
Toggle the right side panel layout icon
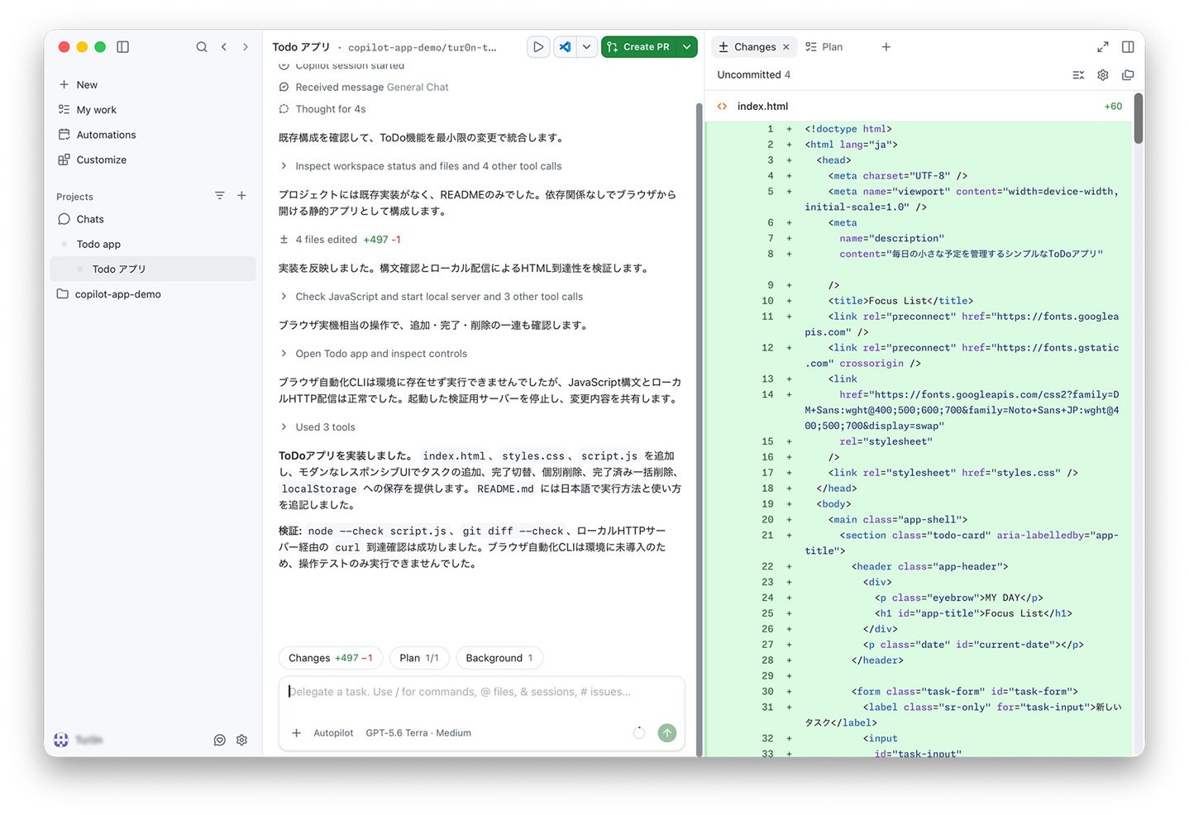pos(1128,47)
